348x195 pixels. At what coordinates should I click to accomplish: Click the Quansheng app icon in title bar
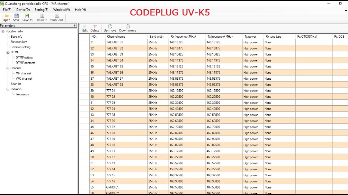point(2,4)
